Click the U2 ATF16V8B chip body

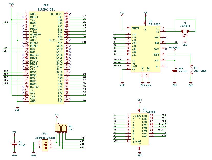click(x=140, y=129)
